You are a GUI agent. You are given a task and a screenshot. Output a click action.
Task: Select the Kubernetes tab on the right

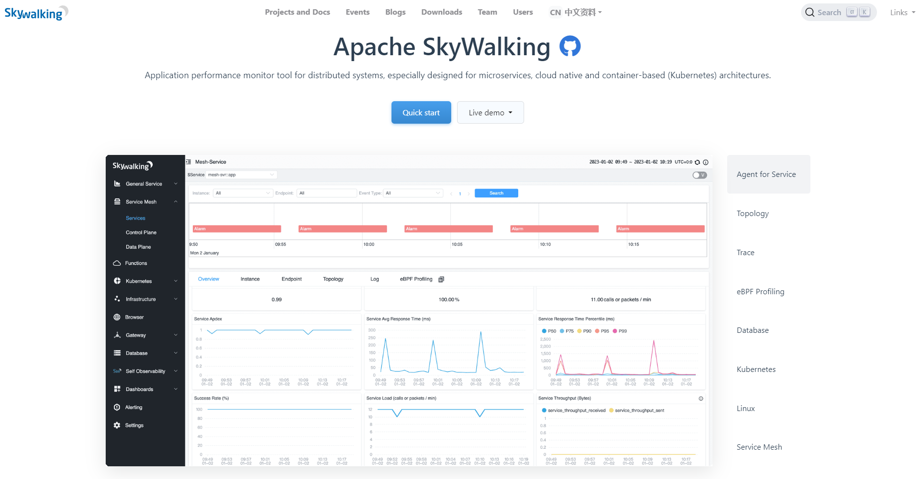(x=769, y=370)
